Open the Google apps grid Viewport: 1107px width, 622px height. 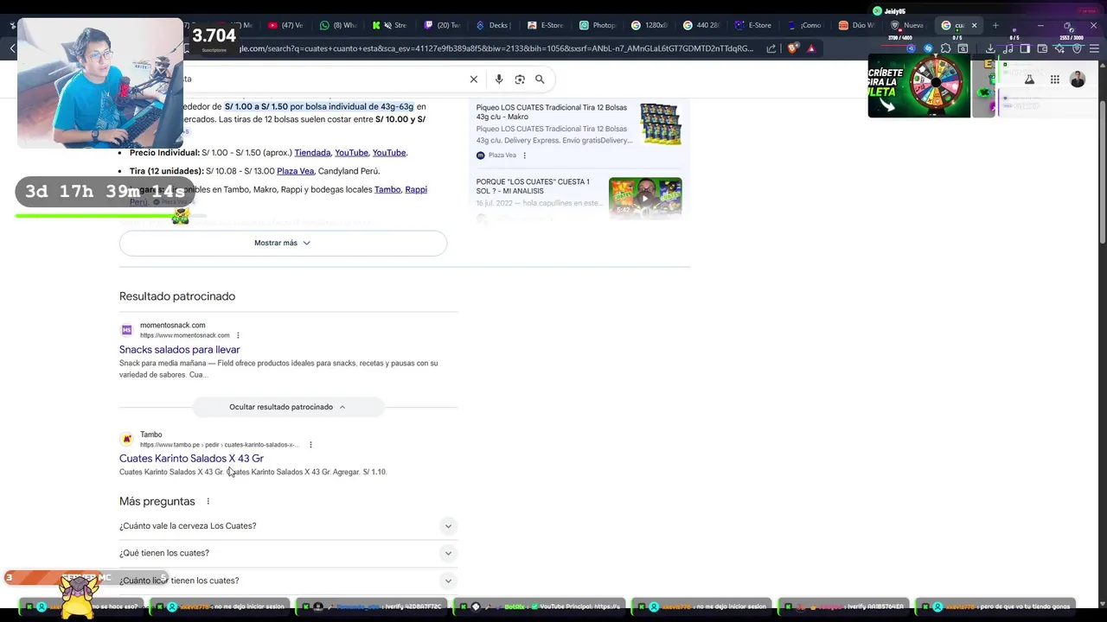pos(1054,79)
